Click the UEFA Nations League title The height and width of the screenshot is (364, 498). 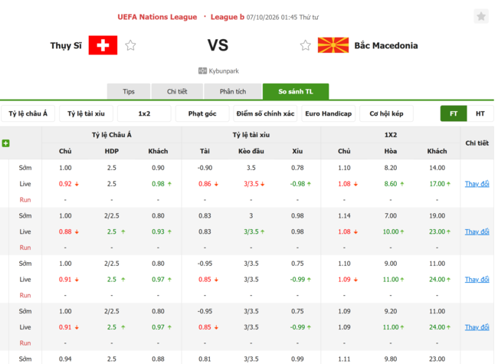pyautogui.click(x=157, y=17)
